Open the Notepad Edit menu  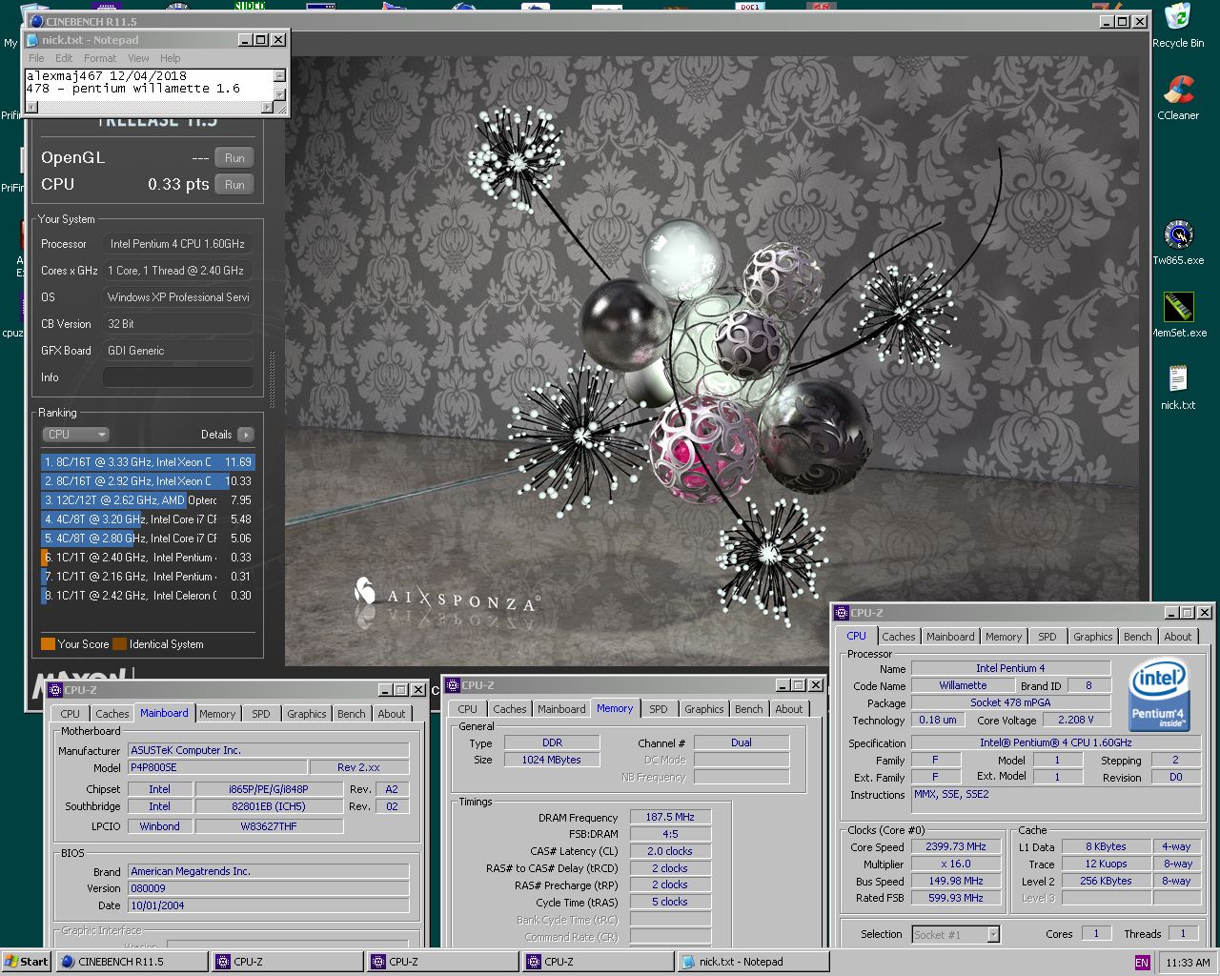(64, 58)
